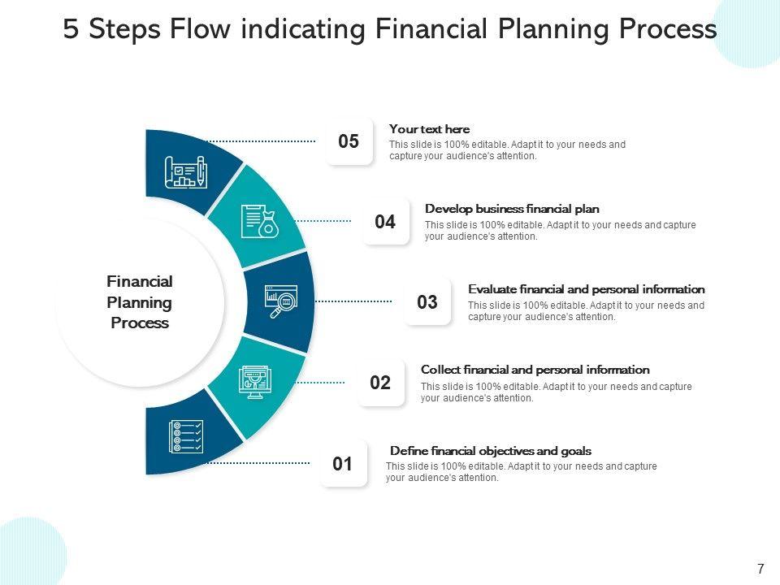Select "Evaluate financial and personal information" heading

click(x=586, y=289)
